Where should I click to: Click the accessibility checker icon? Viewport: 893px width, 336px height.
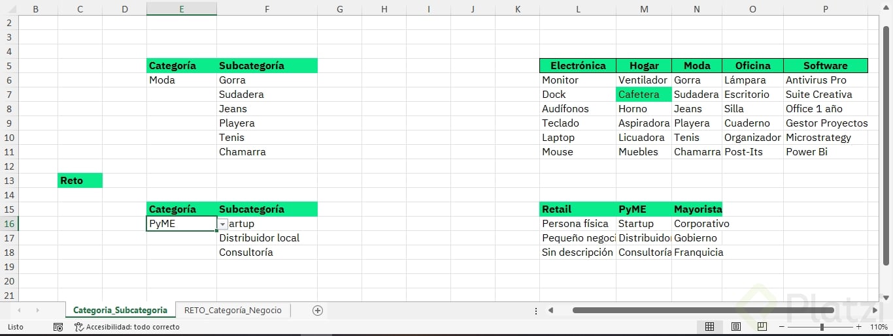click(78, 327)
